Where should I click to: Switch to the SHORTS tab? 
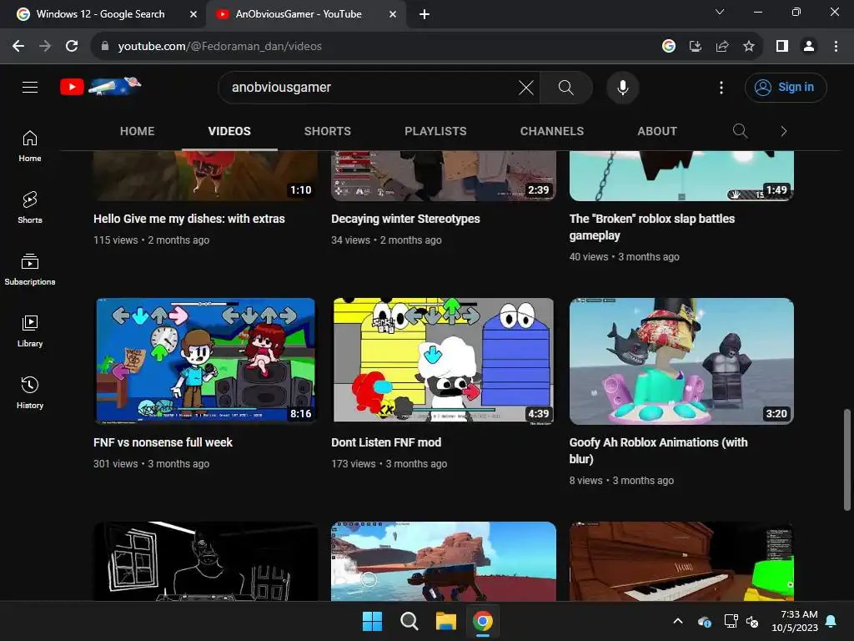click(x=327, y=131)
